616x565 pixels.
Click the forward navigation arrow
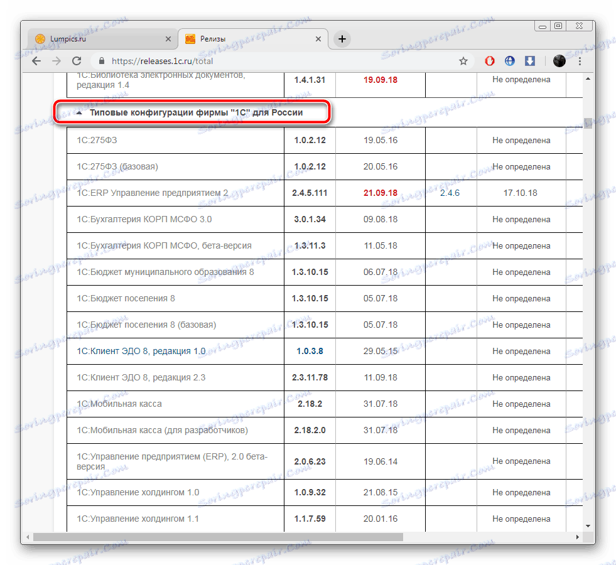click(x=57, y=61)
